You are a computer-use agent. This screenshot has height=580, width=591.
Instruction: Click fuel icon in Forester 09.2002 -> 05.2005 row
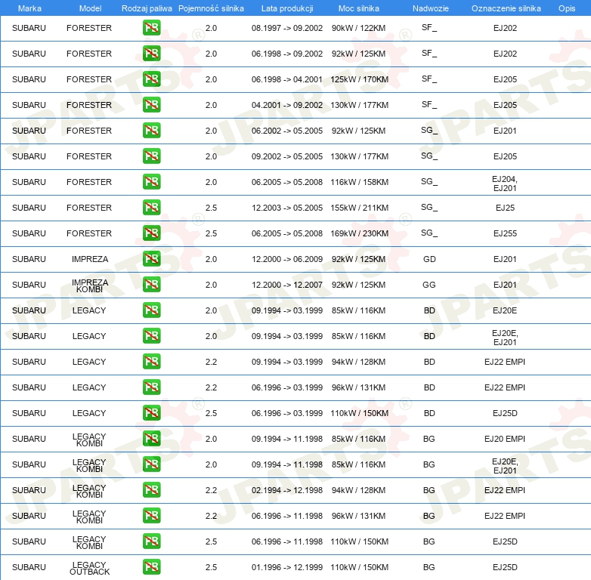point(151,156)
